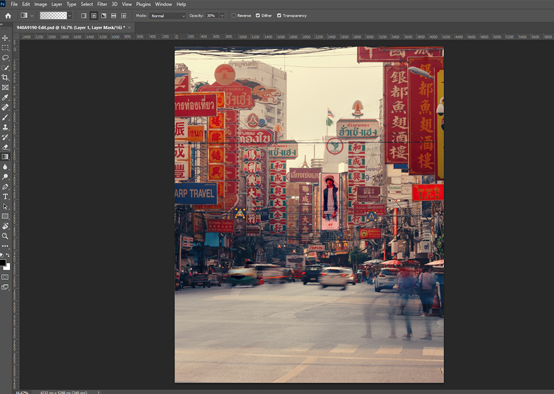The width and height of the screenshot is (554, 394).
Task: Select the Horizontal Type tool
Action: 5,196
